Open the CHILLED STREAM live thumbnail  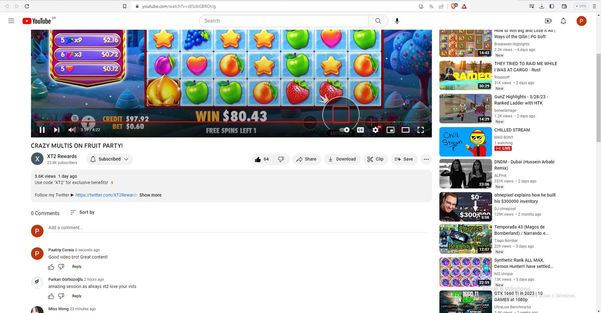tap(465, 142)
